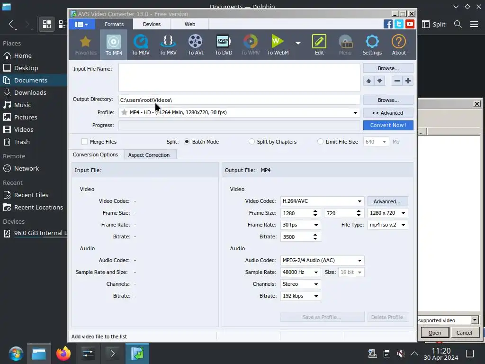
Task: Click the To WMV format icon
Action: coord(250,45)
